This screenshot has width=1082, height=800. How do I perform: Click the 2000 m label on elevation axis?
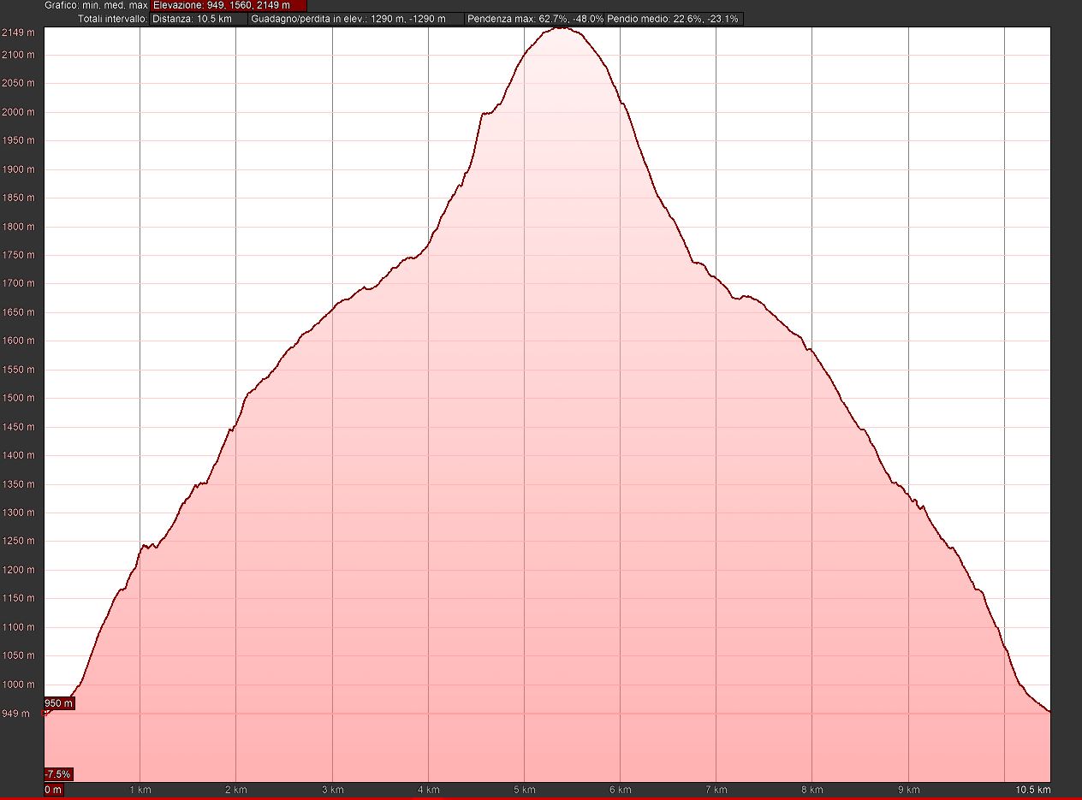tap(19, 112)
